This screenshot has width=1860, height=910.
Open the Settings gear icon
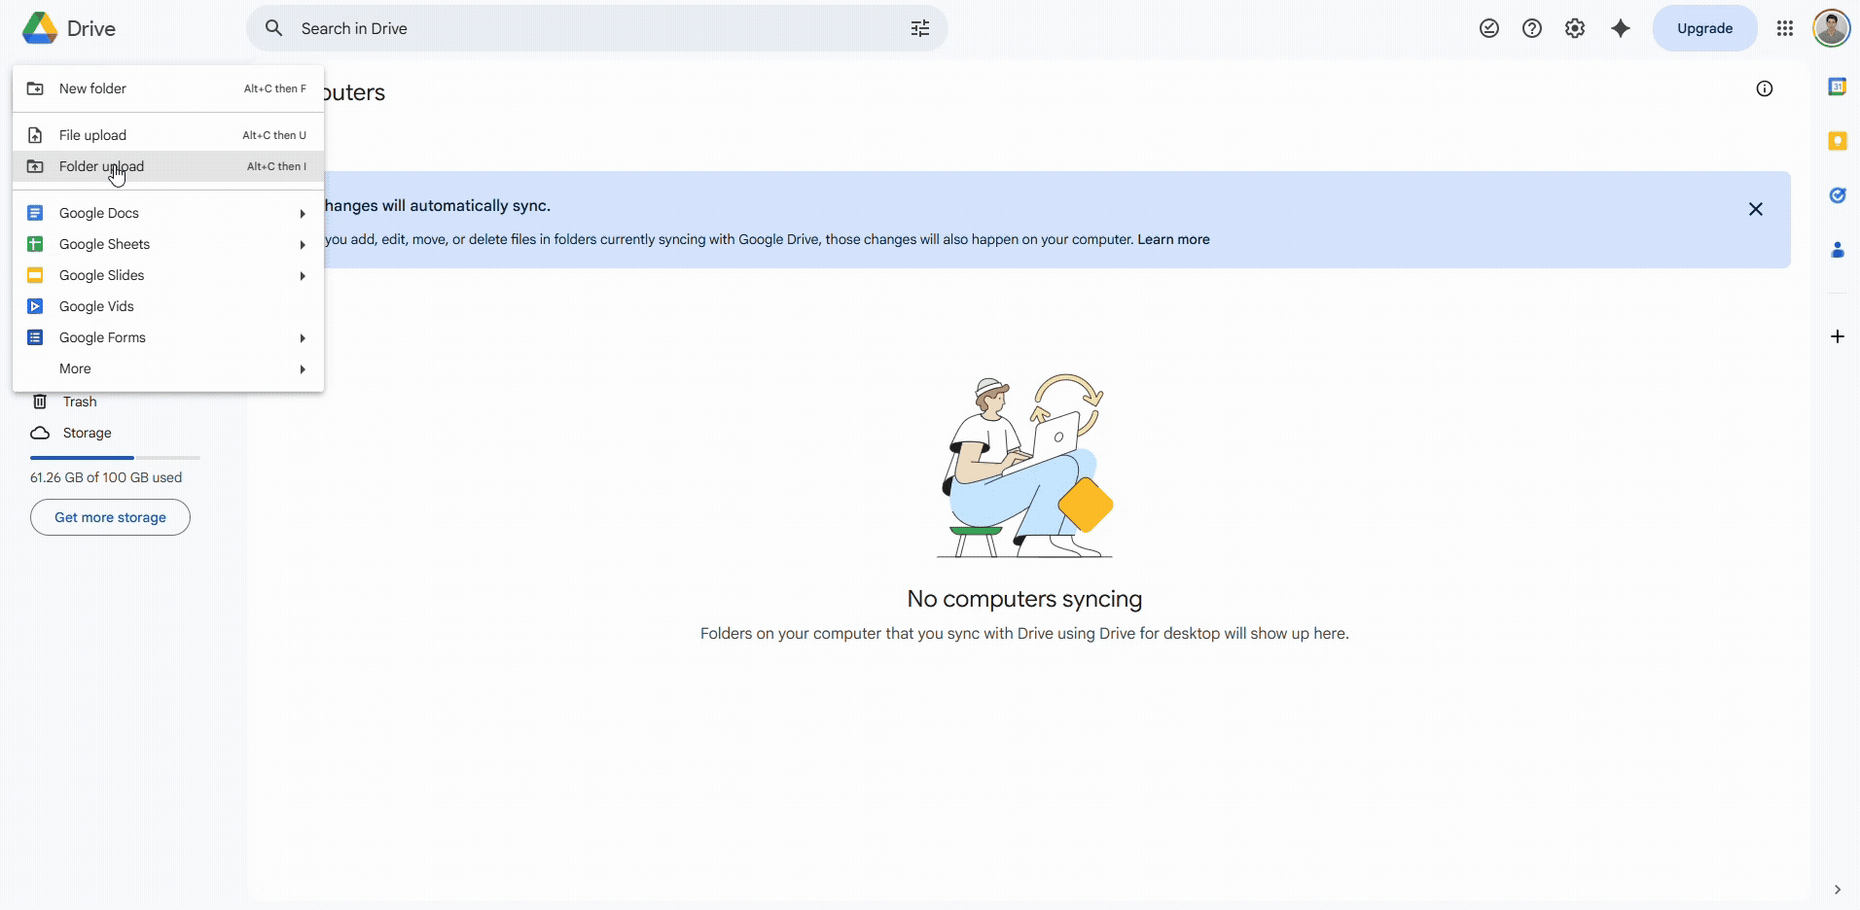(x=1575, y=28)
